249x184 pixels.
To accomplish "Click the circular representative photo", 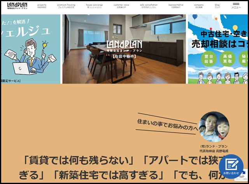I will coord(214,127).
